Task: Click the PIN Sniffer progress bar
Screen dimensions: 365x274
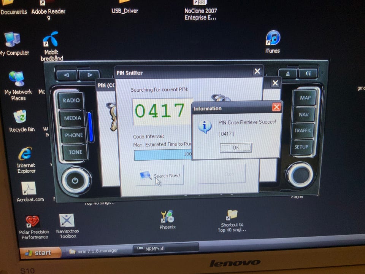Action: [x=163, y=155]
